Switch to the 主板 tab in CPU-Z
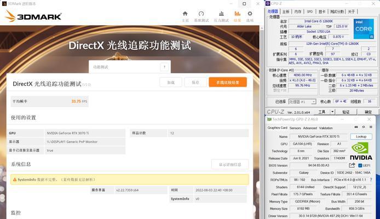The image size is (380, 219). (286, 11)
